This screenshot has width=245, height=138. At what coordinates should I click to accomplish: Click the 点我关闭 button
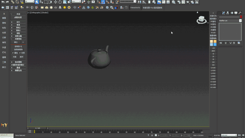click(x=18, y=17)
